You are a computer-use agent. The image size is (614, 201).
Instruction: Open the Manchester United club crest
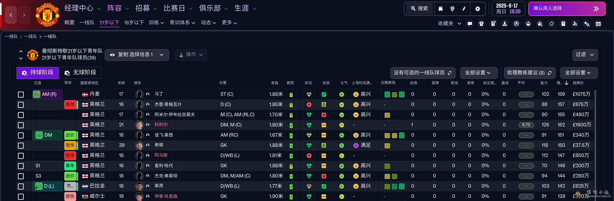tap(47, 15)
